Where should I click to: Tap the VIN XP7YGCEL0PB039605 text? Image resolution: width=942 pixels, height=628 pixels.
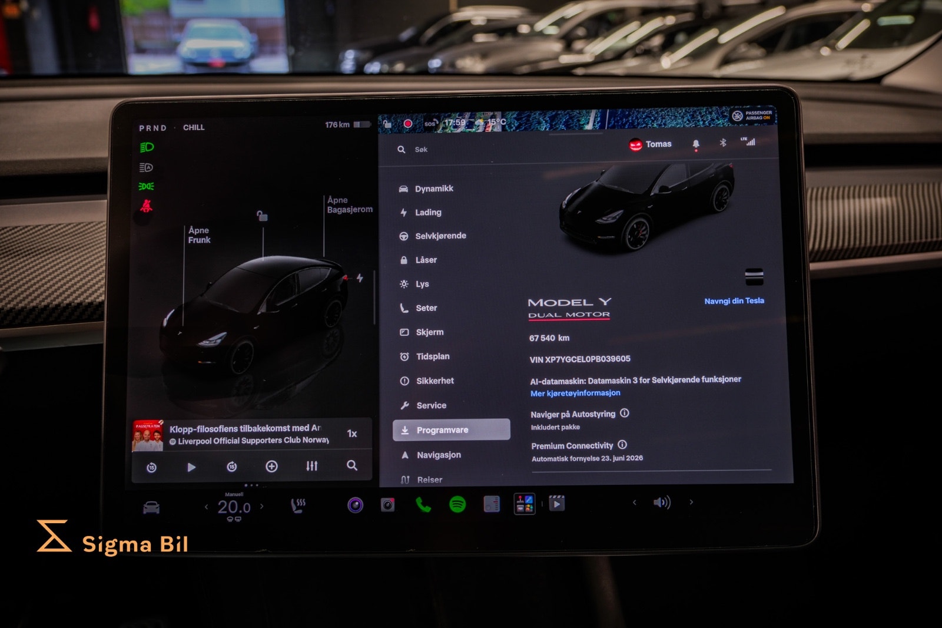(x=580, y=359)
